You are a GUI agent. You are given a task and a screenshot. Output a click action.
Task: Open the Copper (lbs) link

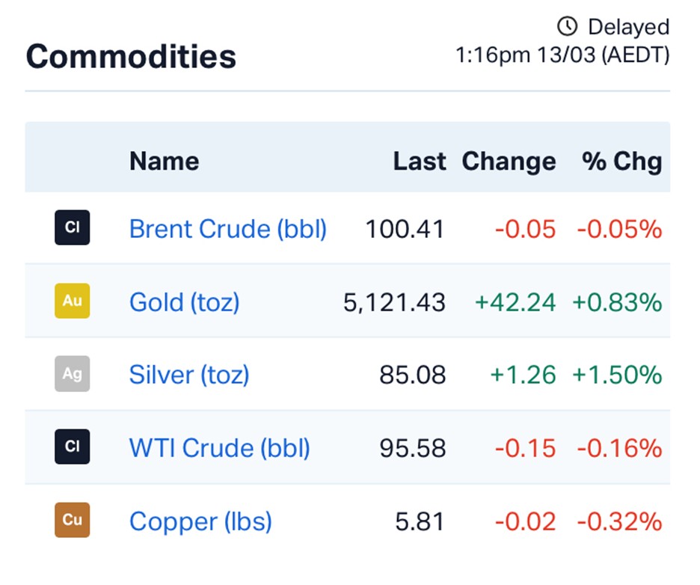point(200,521)
